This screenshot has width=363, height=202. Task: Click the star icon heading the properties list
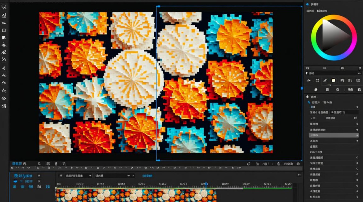click(x=307, y=97)
